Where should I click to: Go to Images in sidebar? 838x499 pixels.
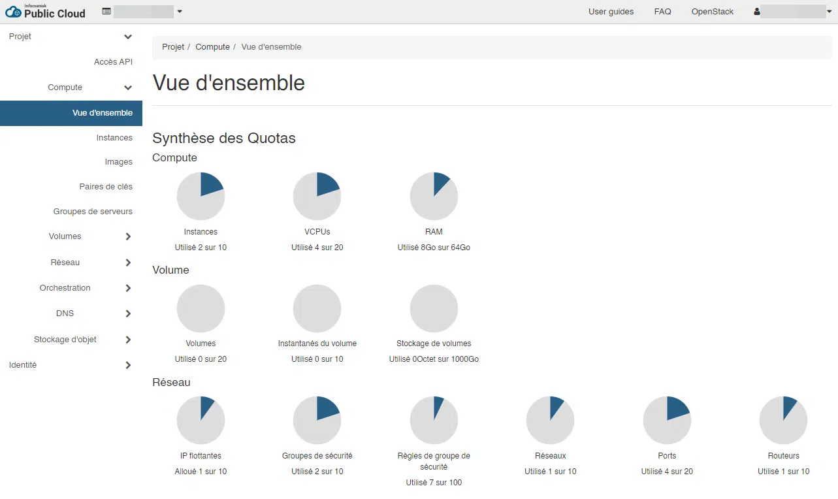tap(118, 162)
